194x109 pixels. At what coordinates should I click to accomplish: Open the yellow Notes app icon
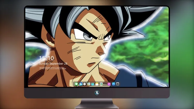pyautogui.click(x=97, y=84)
